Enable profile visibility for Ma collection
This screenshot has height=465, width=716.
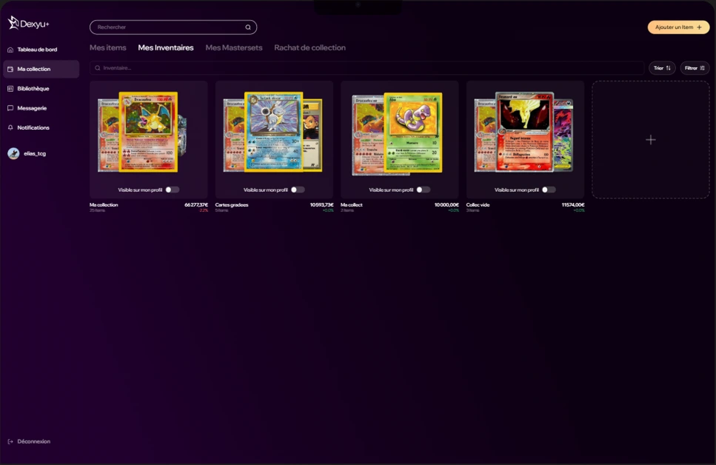172,190
